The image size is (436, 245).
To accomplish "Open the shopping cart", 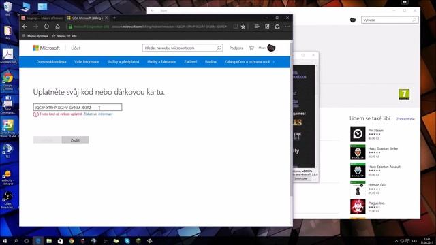I will pos(251,48).
